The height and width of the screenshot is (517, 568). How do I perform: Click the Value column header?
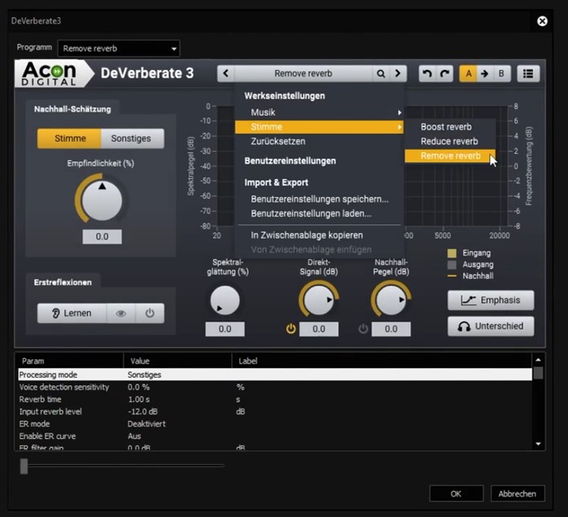click(x=178, y=361)
